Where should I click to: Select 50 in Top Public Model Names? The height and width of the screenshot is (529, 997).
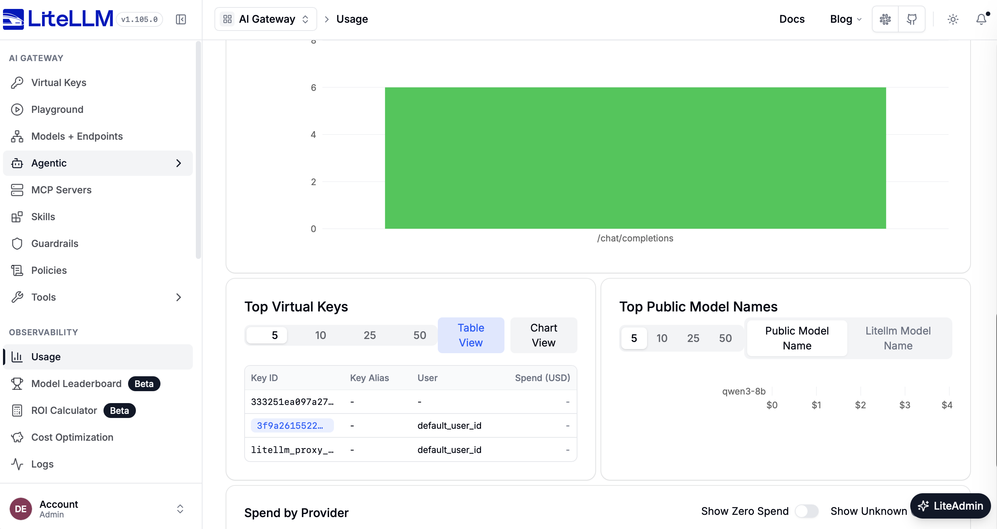tap(725, 338)
